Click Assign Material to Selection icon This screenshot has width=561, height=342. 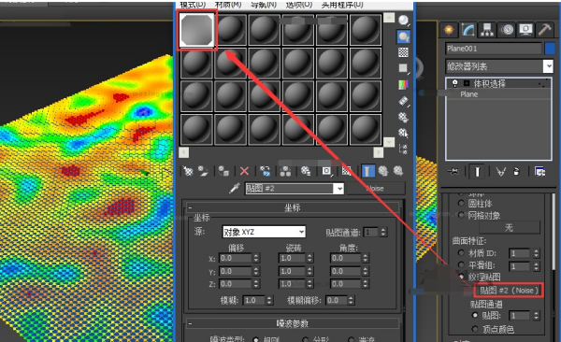point(224,171)
